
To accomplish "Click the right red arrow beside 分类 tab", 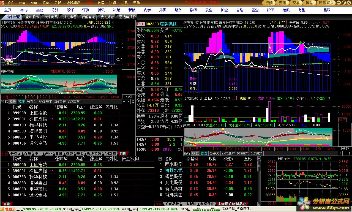I will coord(6,153).
